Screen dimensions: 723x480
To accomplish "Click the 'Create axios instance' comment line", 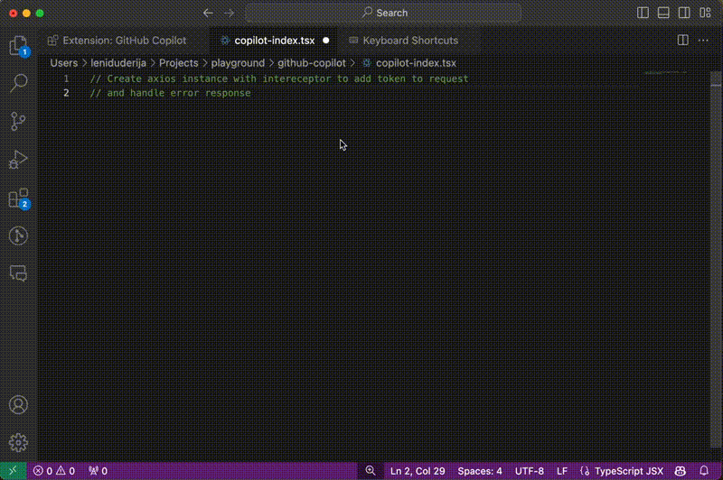I will click(279, 78).
